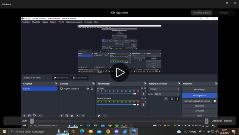Undock the Näkymät panel icon
This screenshot has width=239, height=135.
(56, 84)
